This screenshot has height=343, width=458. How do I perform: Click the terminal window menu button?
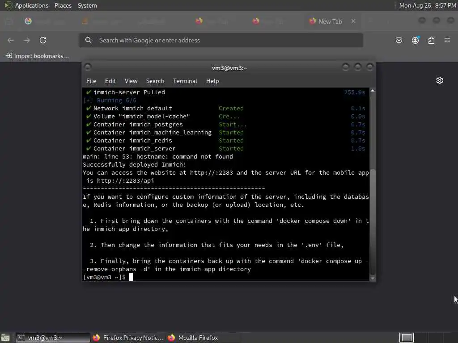87,67
